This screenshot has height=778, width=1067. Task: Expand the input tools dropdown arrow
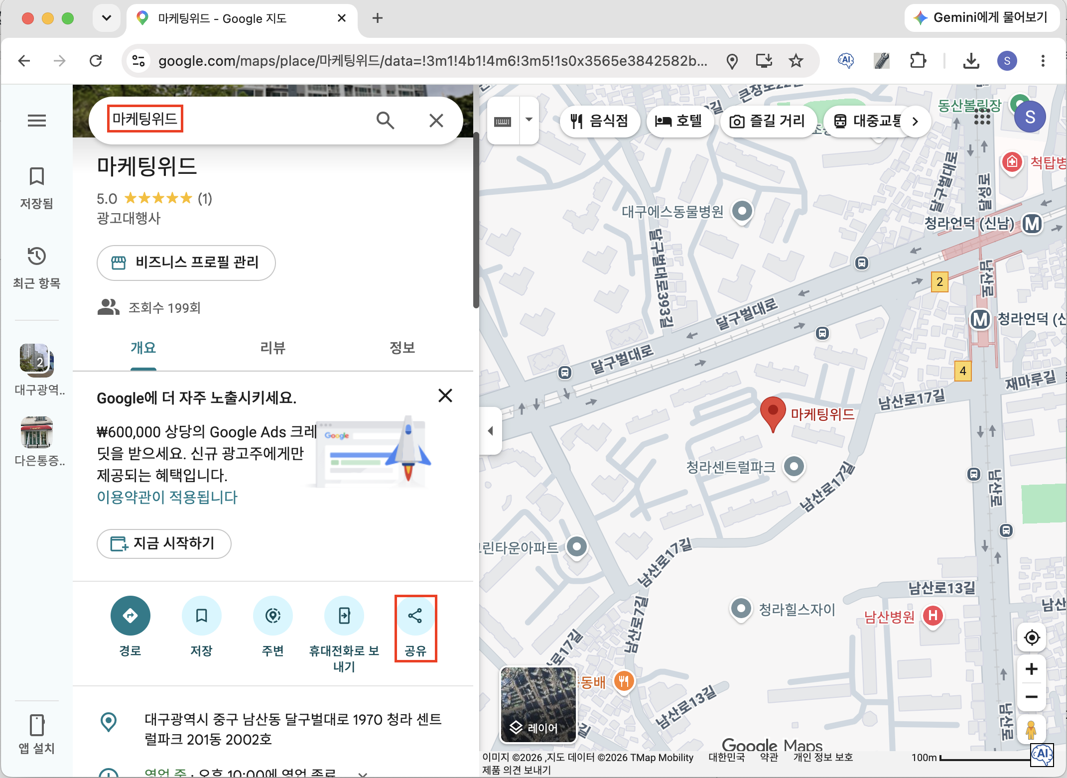(x=529, y=120)
